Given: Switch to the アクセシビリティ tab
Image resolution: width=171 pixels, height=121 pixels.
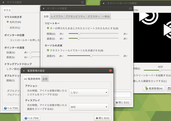Looking at the screenshot, I should (75, 16).
